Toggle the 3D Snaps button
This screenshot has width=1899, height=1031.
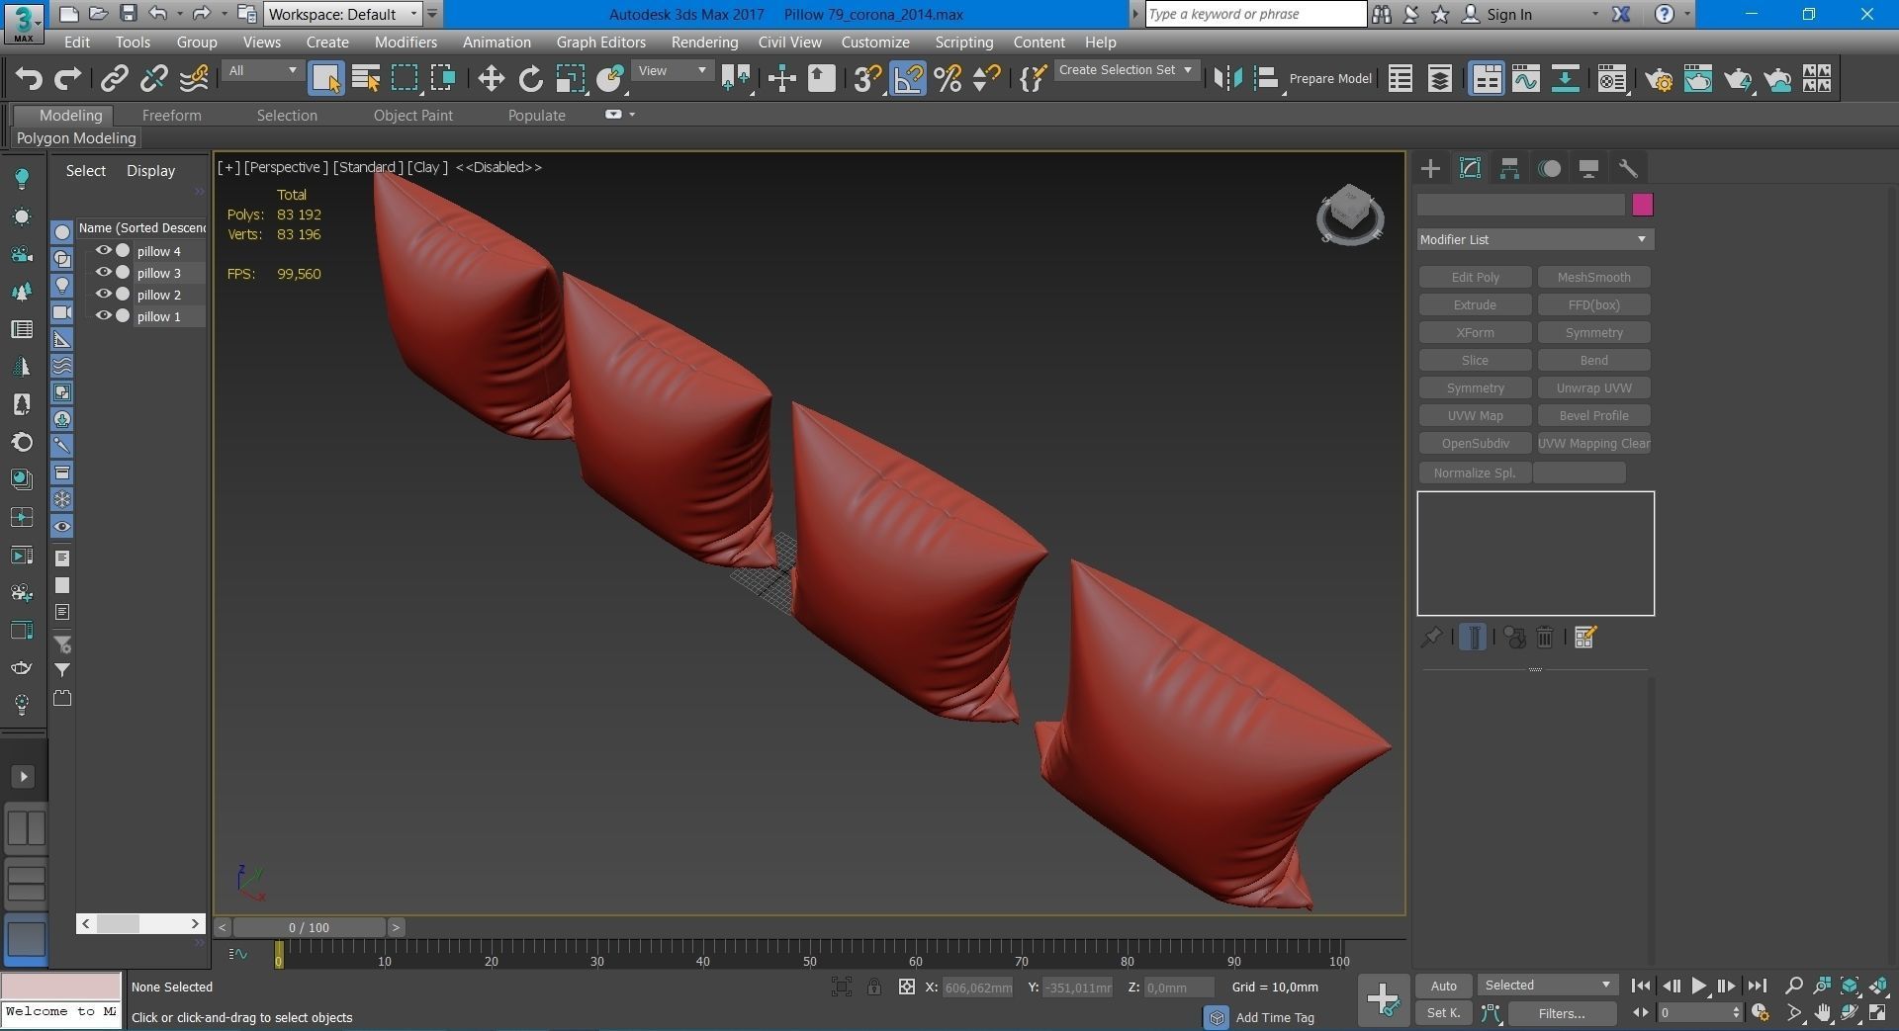coord(867,78)
